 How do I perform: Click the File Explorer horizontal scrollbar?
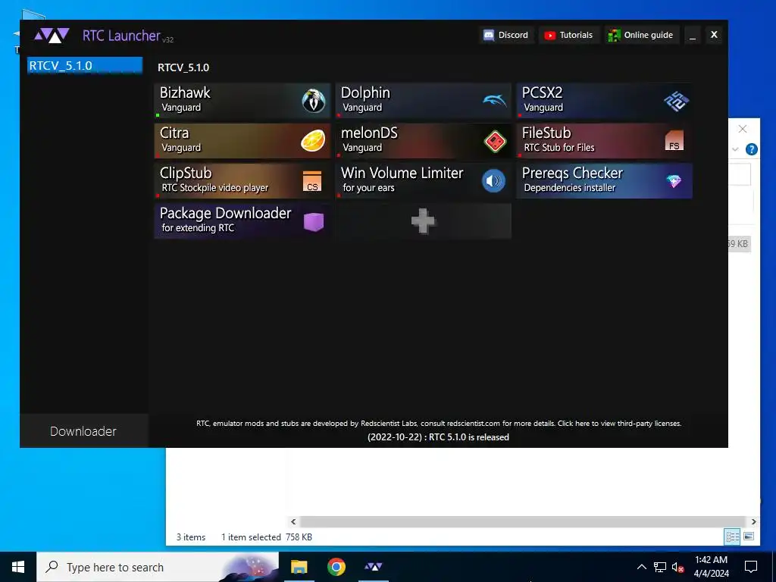(522, 521)
